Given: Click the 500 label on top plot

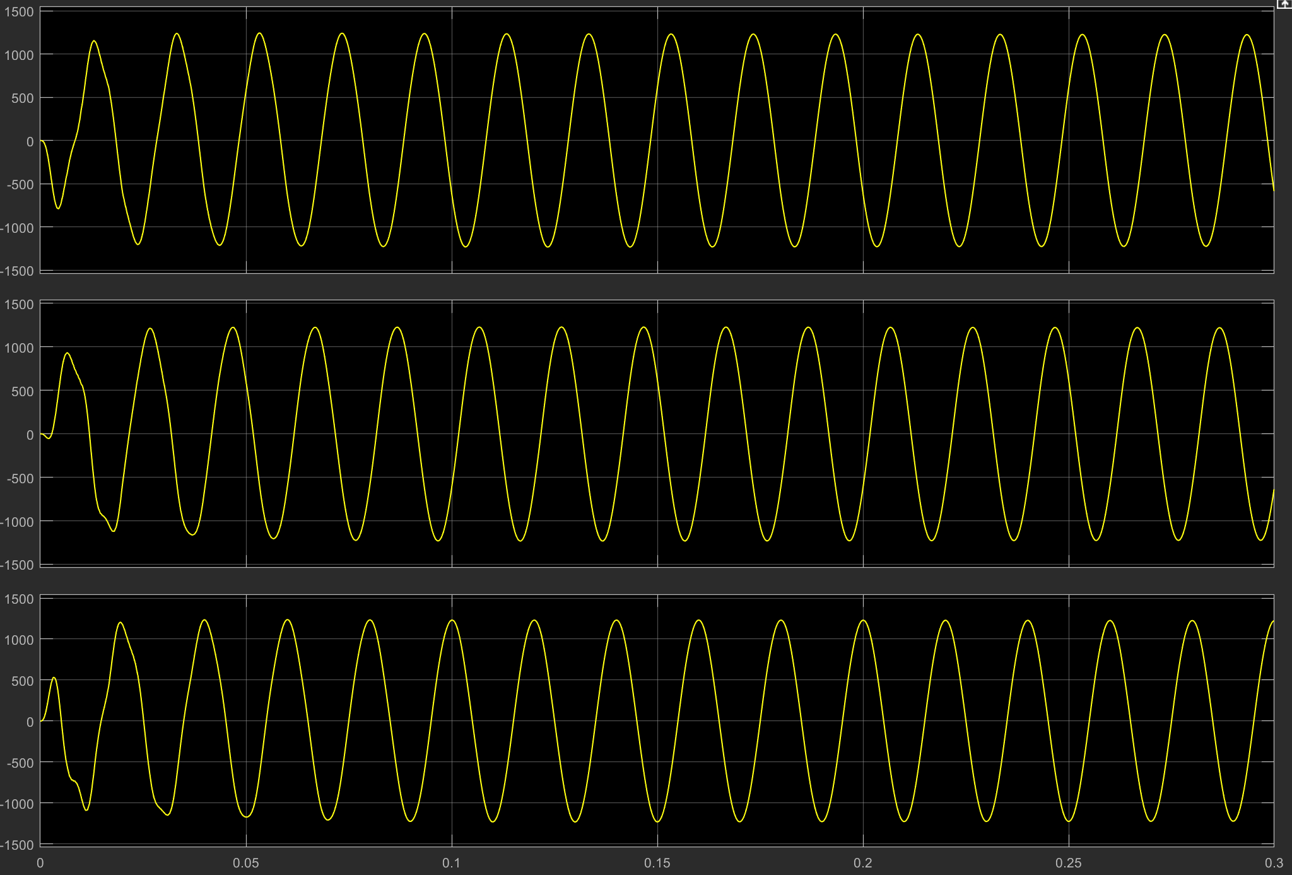Looking at the screenshot, I should tap(22, 98).
